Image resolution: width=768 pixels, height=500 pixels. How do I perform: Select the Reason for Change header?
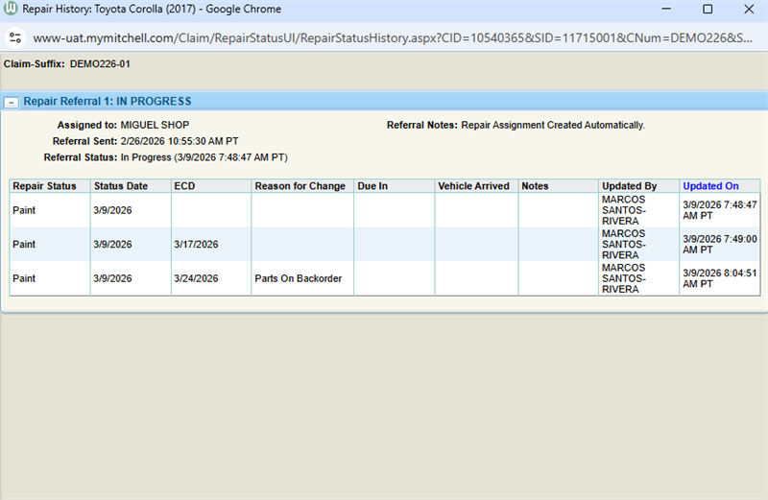click(300, 186)
